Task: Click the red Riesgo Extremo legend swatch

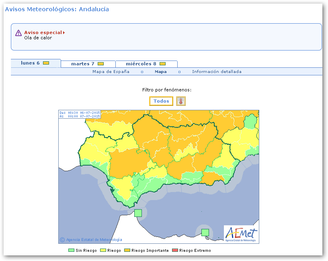Action: (x=175, y=251)
